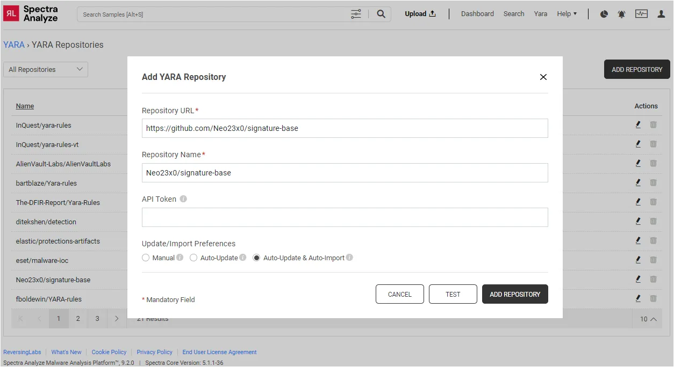Viewport: 674px width, 367px height.
Task: Open the alerts bell icon
Action: pyautogui.click(x=621, y=14)
